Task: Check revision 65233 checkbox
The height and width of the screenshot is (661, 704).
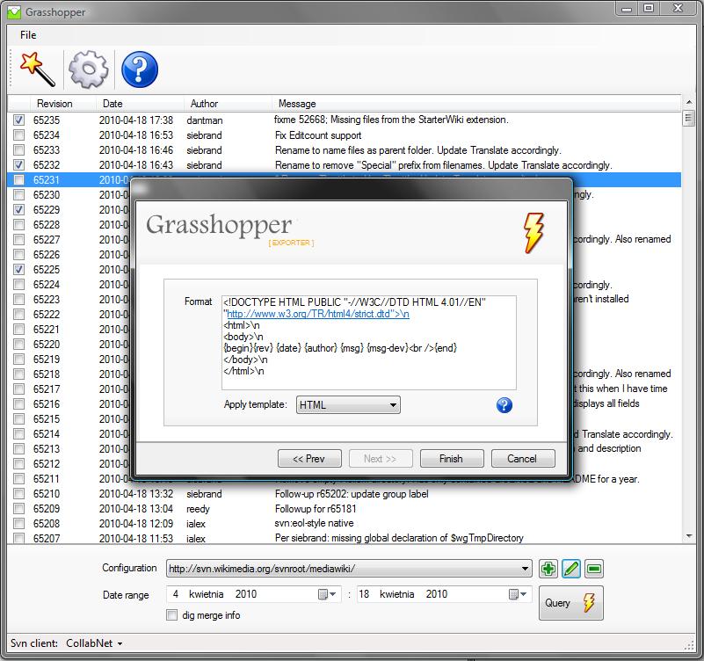Action: (18, 149)
